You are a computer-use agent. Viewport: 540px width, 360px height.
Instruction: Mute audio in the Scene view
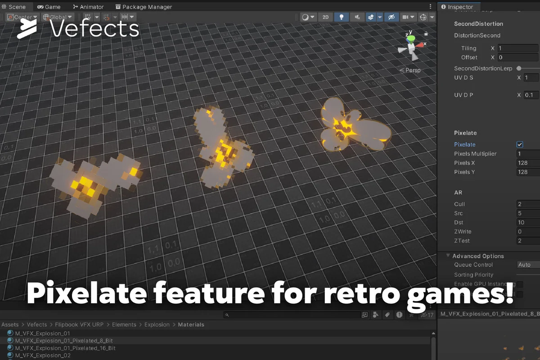[356, 17]
